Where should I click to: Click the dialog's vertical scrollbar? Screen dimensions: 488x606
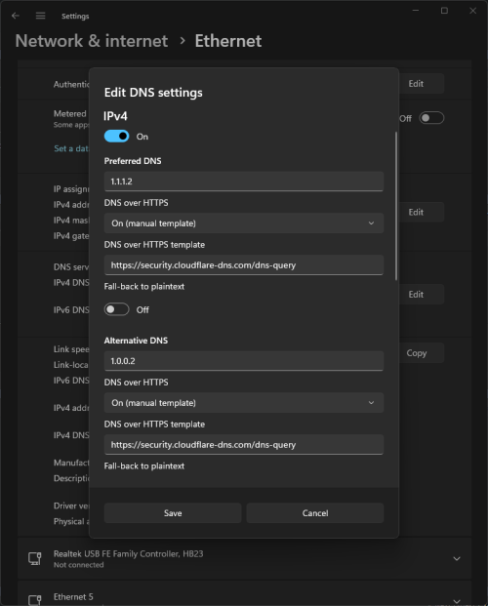396,206
